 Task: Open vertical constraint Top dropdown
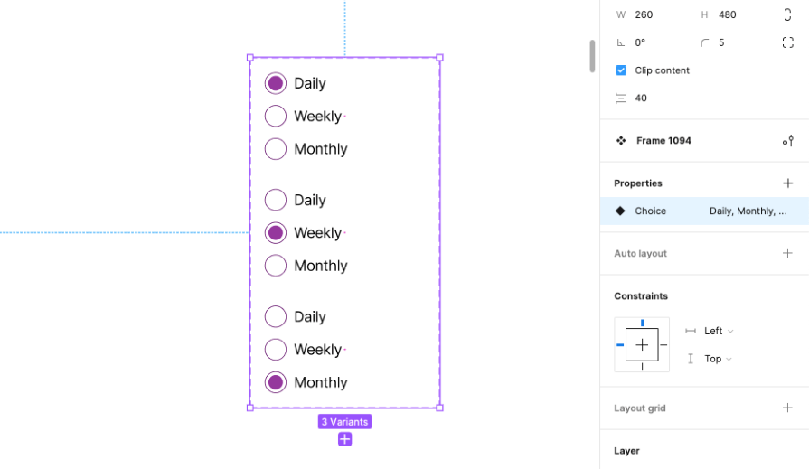[718, 360]
